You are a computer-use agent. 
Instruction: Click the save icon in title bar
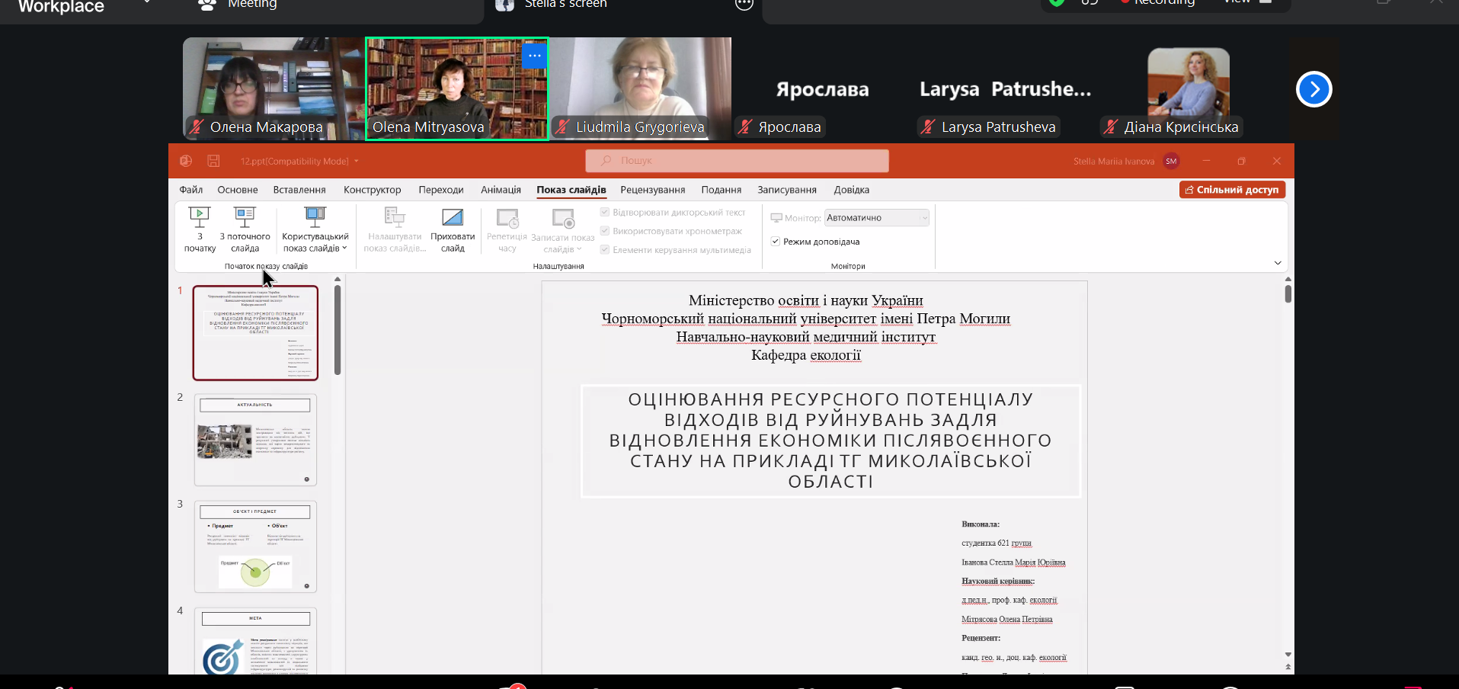tap(213, 161)
